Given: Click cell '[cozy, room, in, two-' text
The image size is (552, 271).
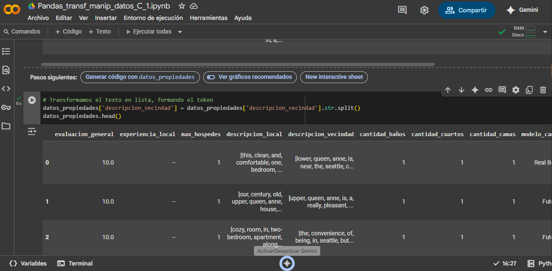Looking at the screenshot, I should click(x=256, y=229).
